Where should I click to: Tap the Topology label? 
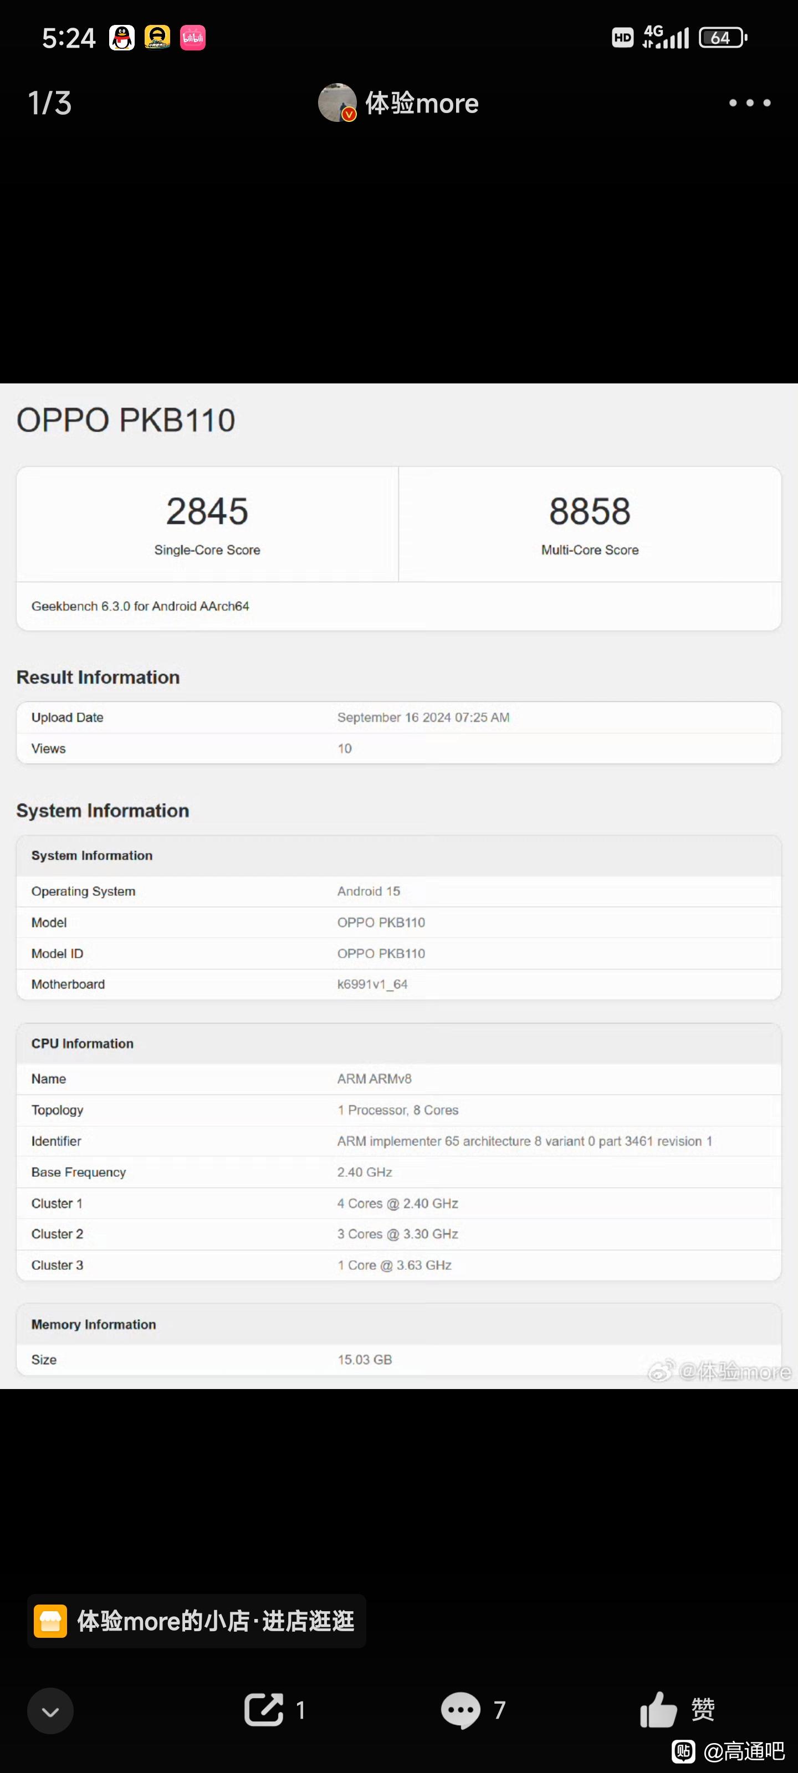point(57,1110)
